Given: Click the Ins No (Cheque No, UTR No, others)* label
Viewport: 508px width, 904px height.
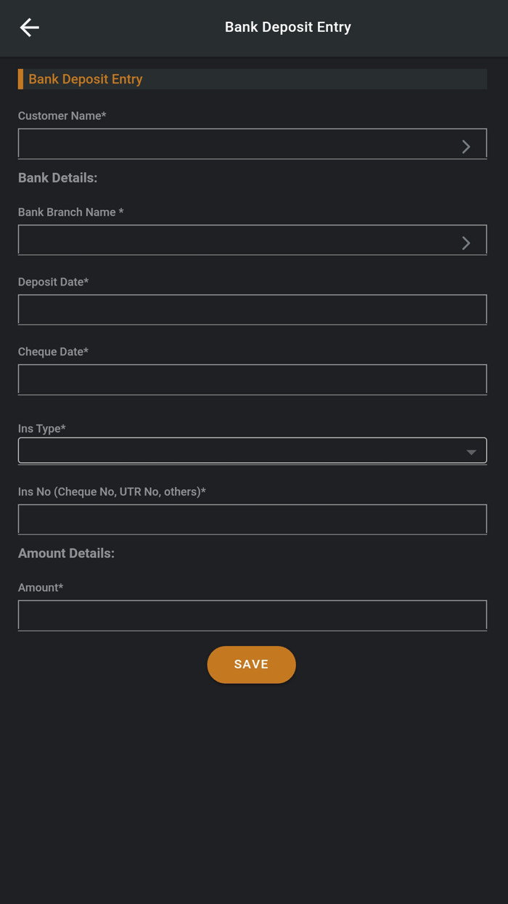Looking at the screenshot, I should pyautogui.click(x=112, y=492).
